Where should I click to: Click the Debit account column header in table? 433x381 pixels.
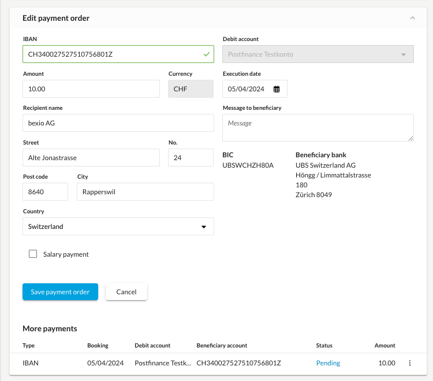(x=152, y=346)
